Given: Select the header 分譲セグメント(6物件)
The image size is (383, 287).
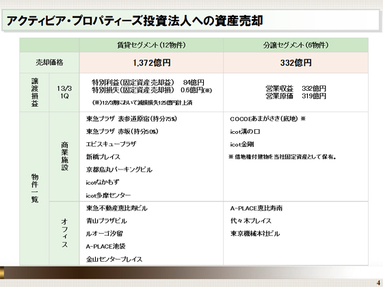Looking at the screenshot, I should coord(295,45).
